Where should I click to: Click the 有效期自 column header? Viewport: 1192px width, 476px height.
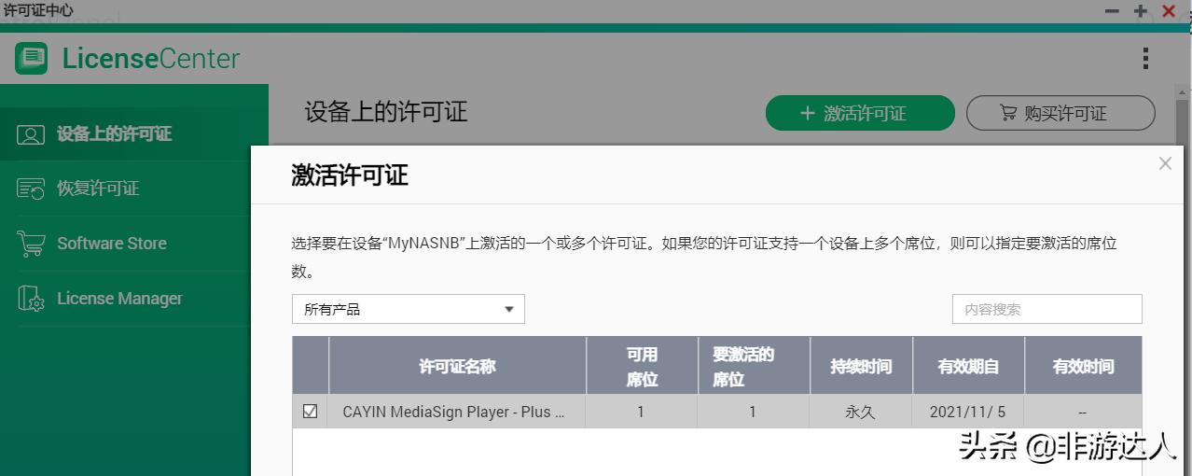coord(968,366)
